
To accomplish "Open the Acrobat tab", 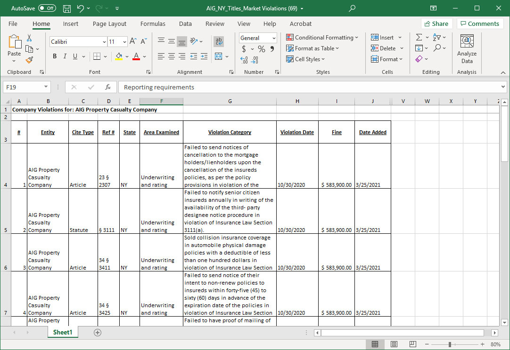I will click(301, 24).
